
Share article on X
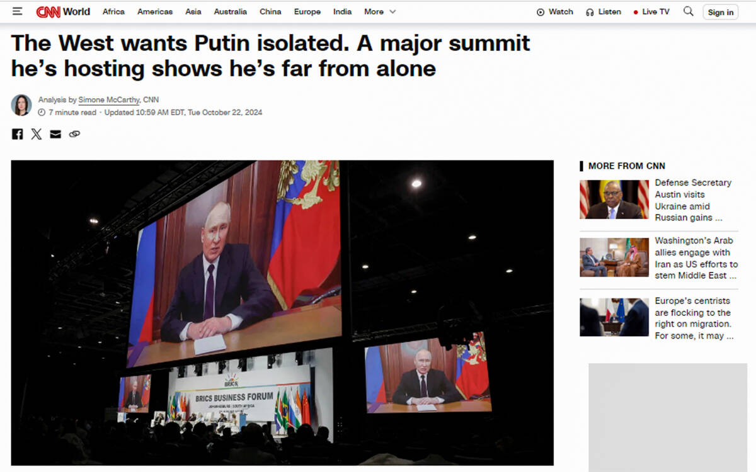[x=37, y=134]
